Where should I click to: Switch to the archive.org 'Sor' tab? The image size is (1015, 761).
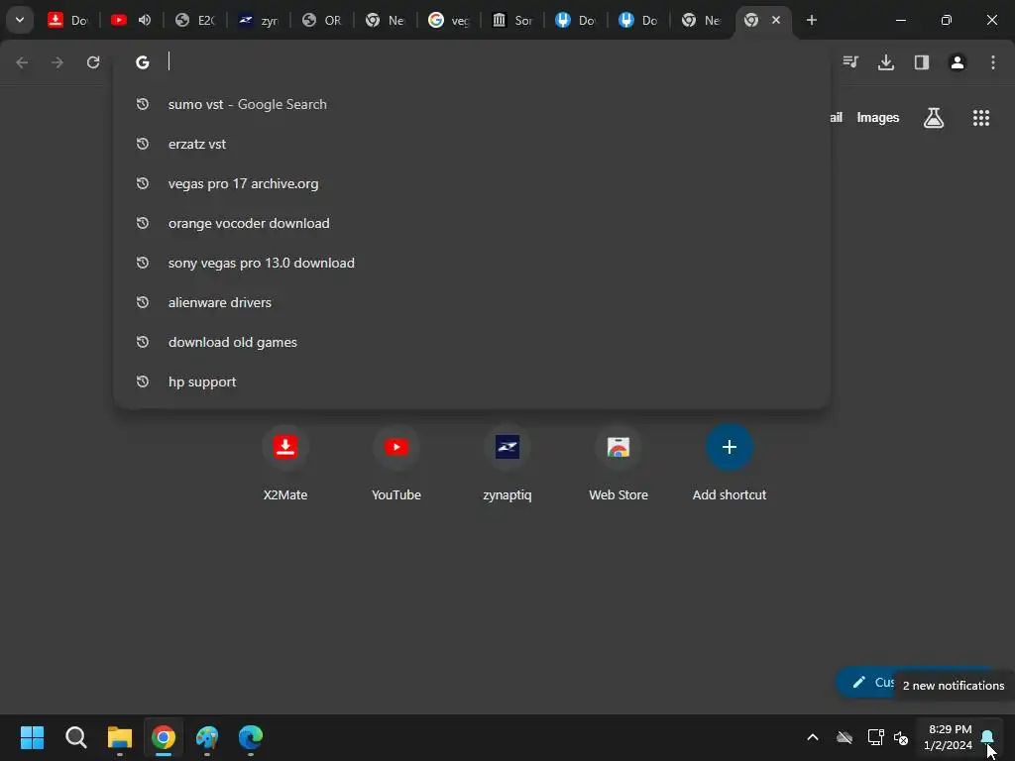coord(512,20)
